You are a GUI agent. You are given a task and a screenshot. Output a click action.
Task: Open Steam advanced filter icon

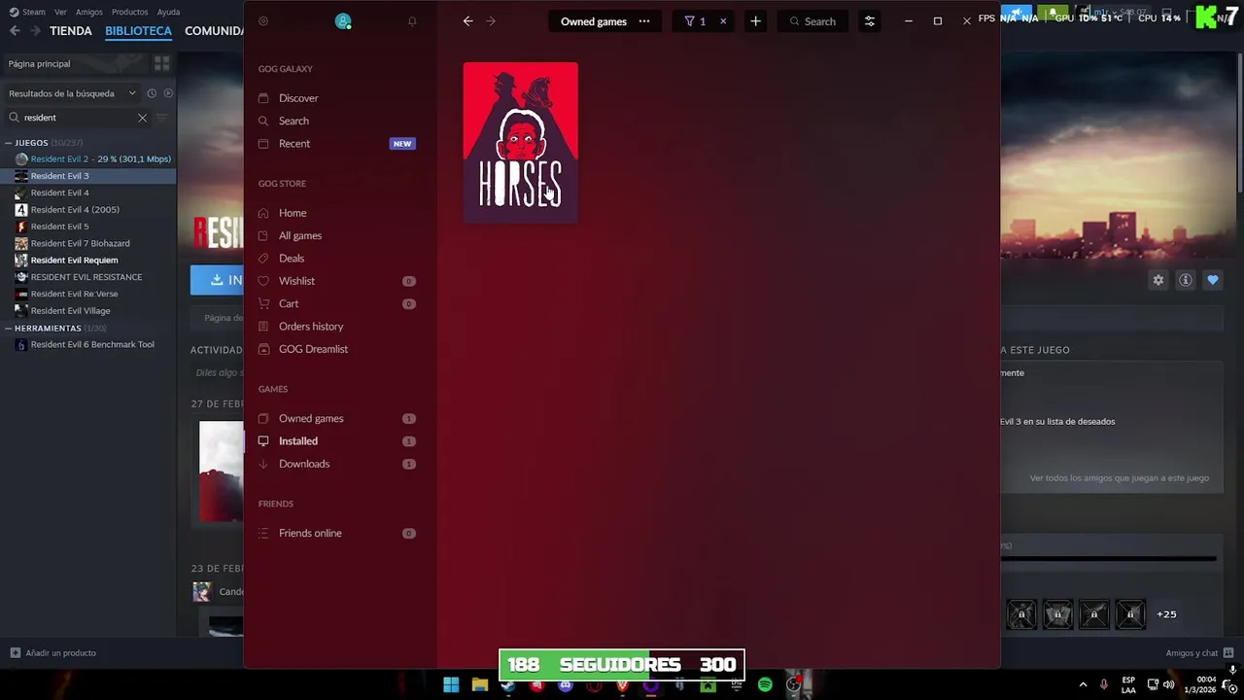click(x=161, y=118)
